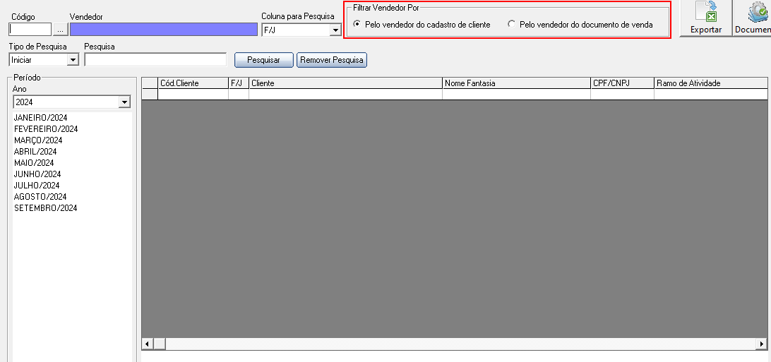This screenshot has height=362, width=771.
Task: Click the Cliente column header
Action: tap(346, 83)
